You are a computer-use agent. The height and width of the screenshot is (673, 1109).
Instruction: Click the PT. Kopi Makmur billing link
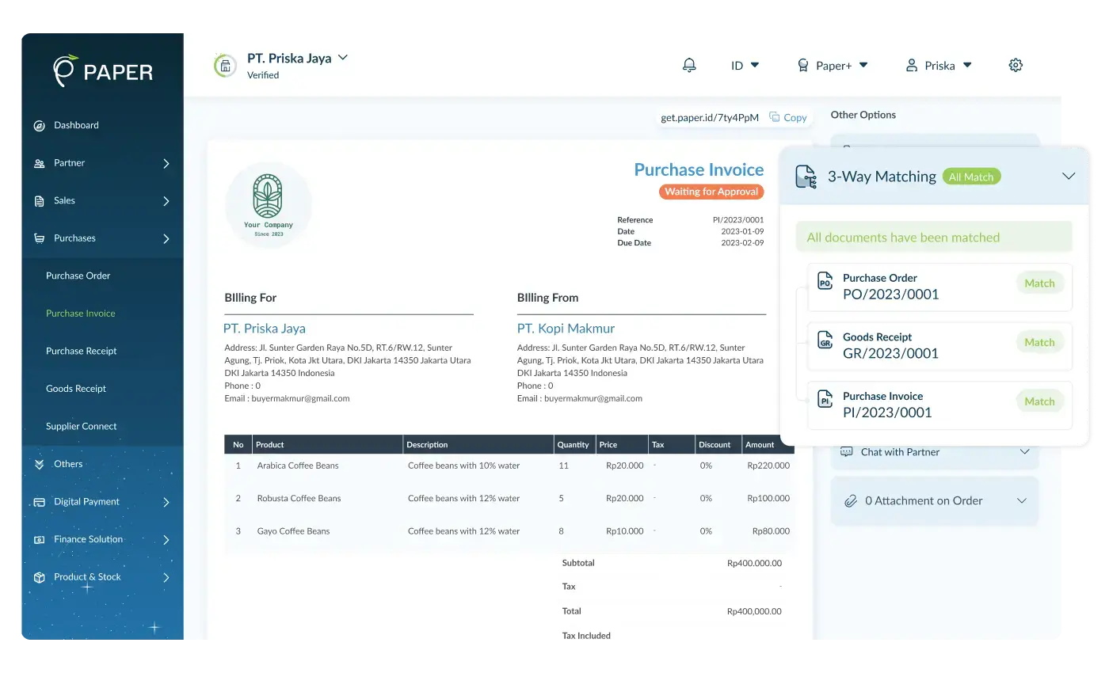coord(566,328)
